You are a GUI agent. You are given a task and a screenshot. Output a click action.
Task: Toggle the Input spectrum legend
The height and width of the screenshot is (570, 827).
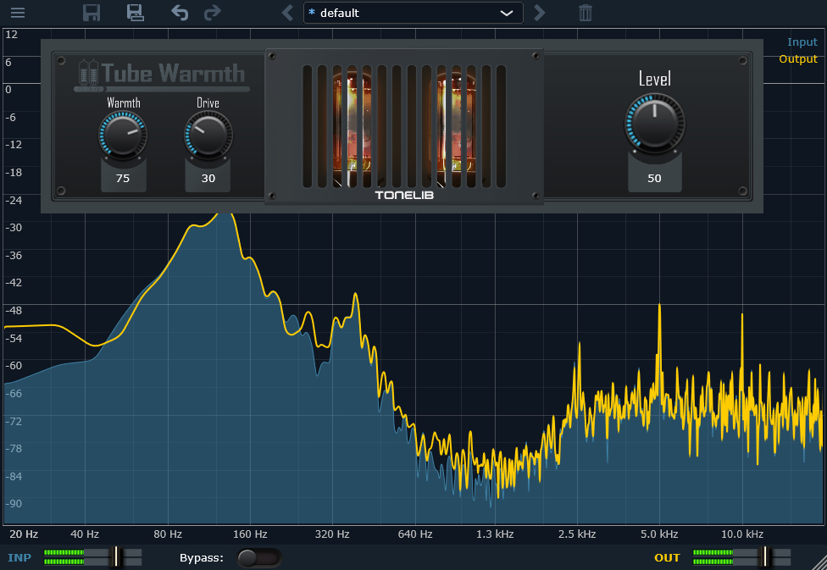tap(802, 42)
